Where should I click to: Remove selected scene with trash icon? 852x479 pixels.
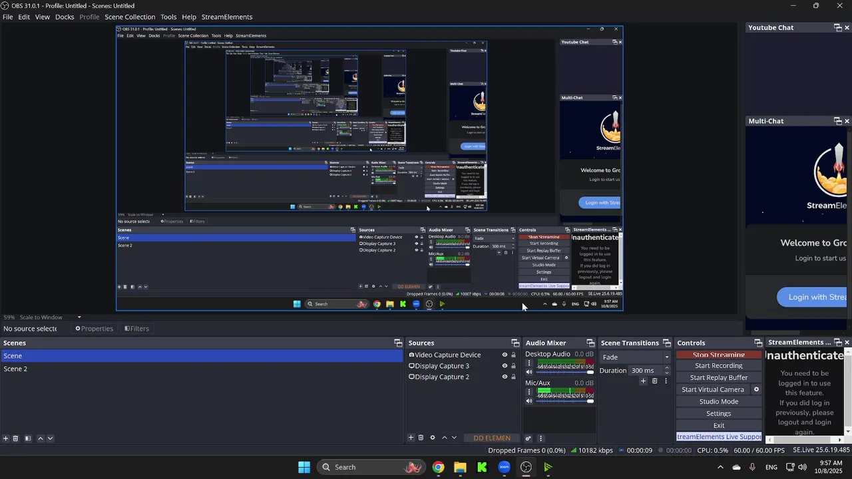point(16,438)
